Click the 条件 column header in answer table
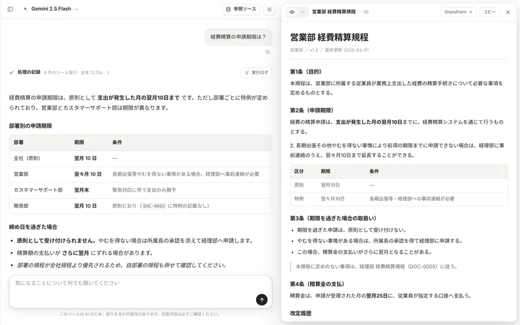Viewport: 520px width, 325px height. tap(117, 142)
